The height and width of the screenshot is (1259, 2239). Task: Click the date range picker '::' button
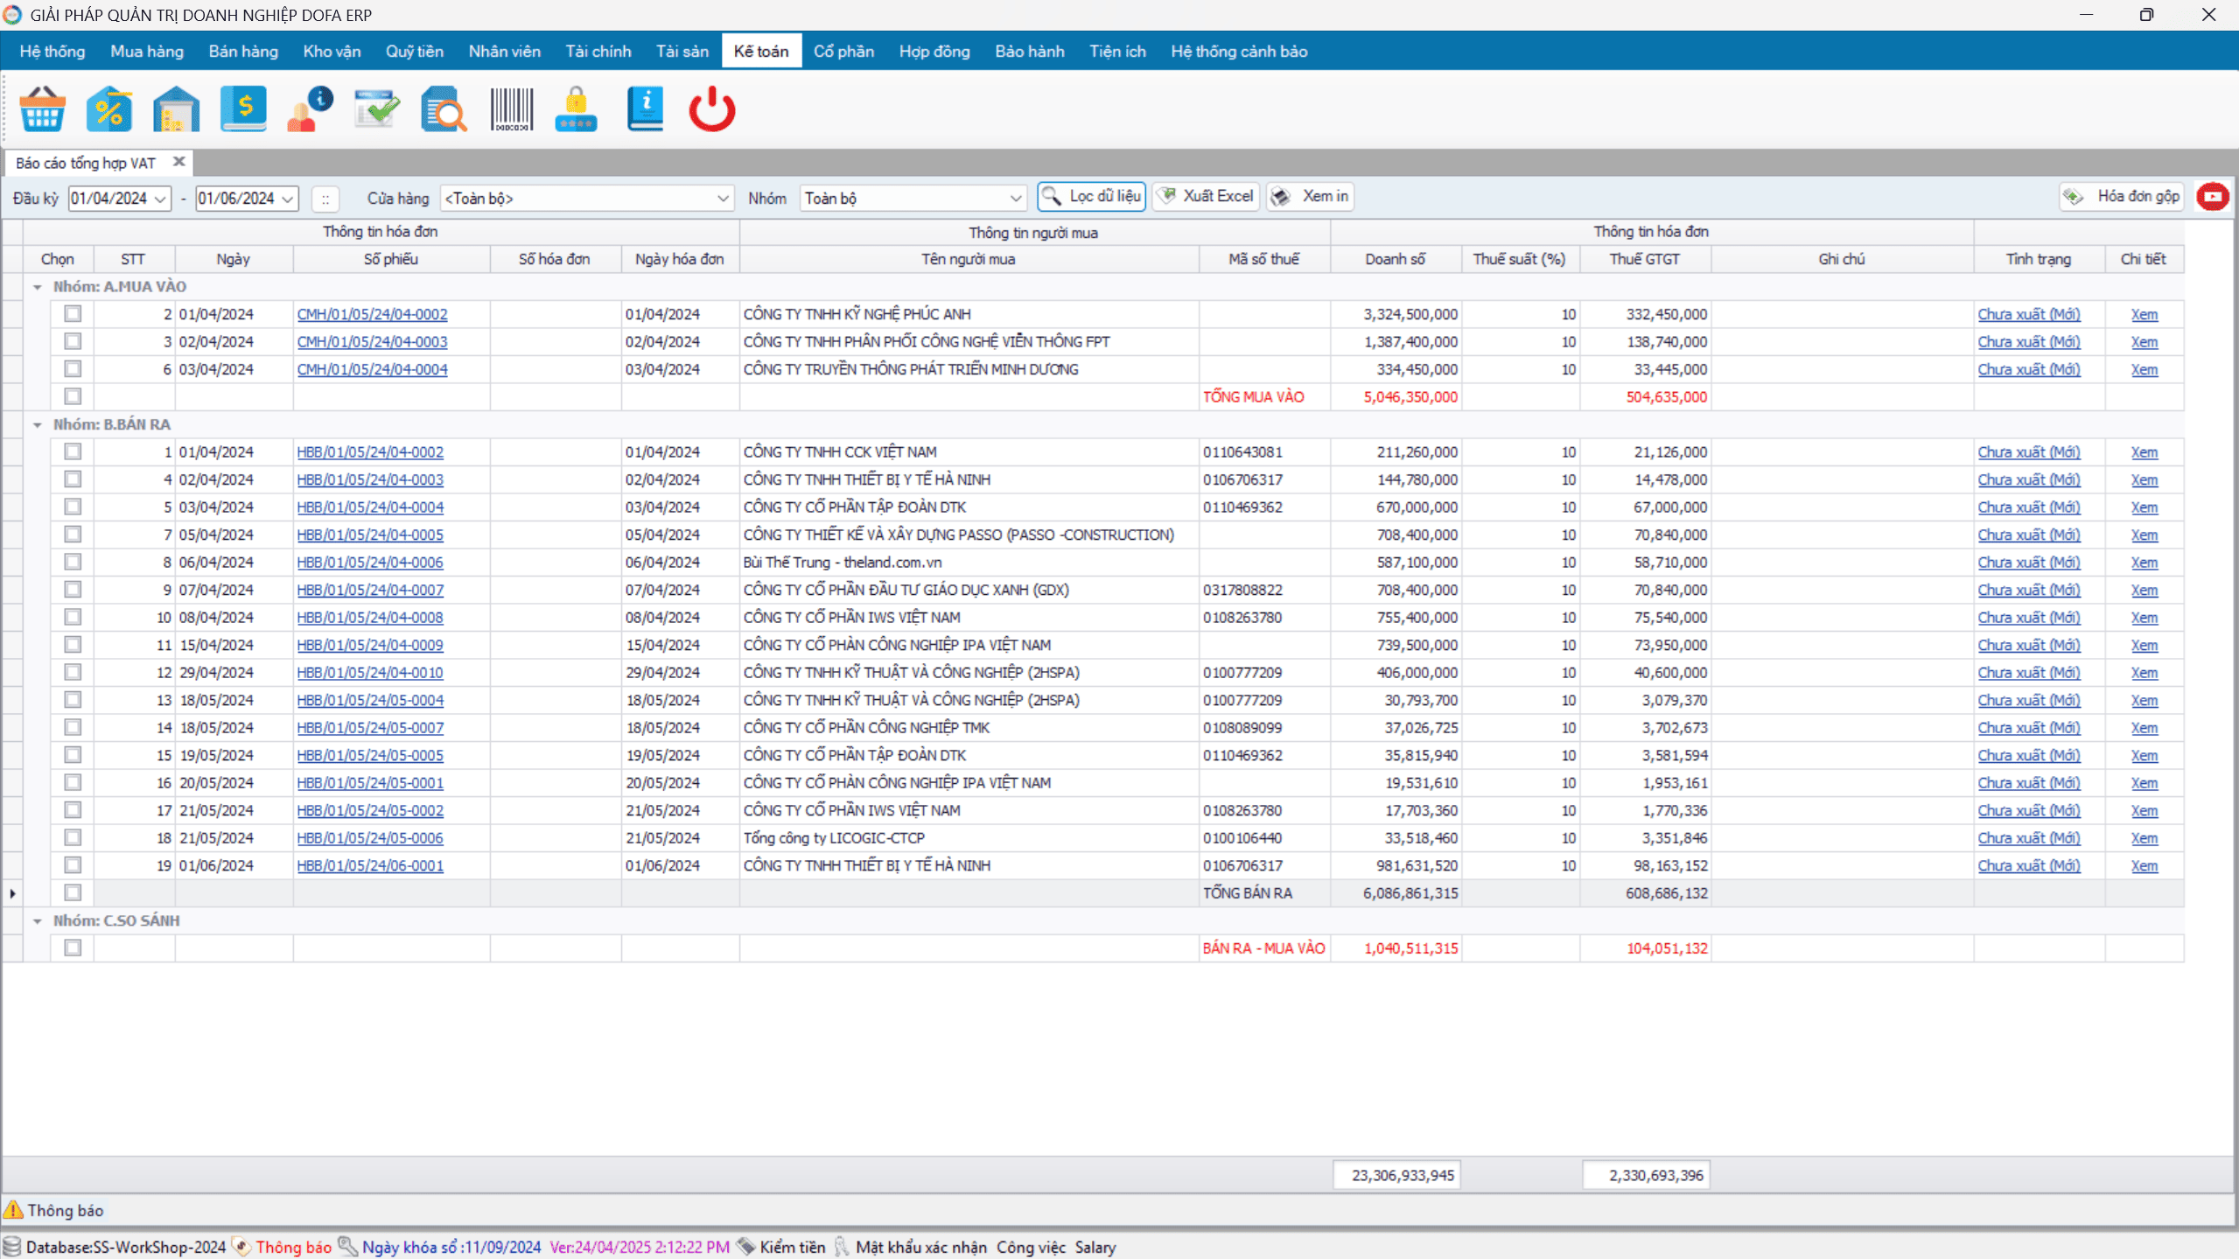click(x=325, y=199)
